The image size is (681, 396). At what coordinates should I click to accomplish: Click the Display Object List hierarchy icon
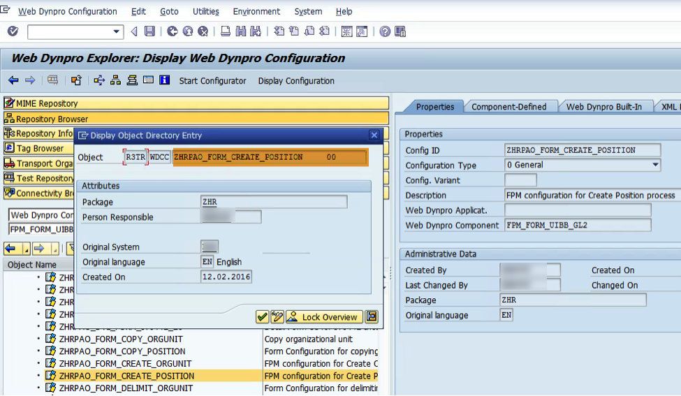pyautogui.click(x=115, y=80)
